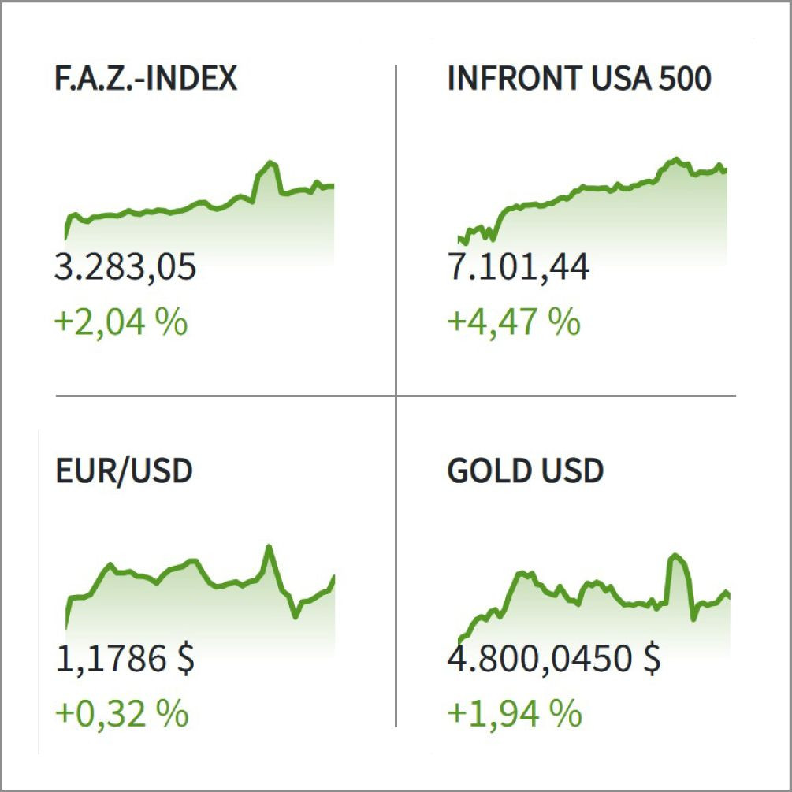
Task: Click the +2,04 % change figure
Action: click(x=121, y=322)
